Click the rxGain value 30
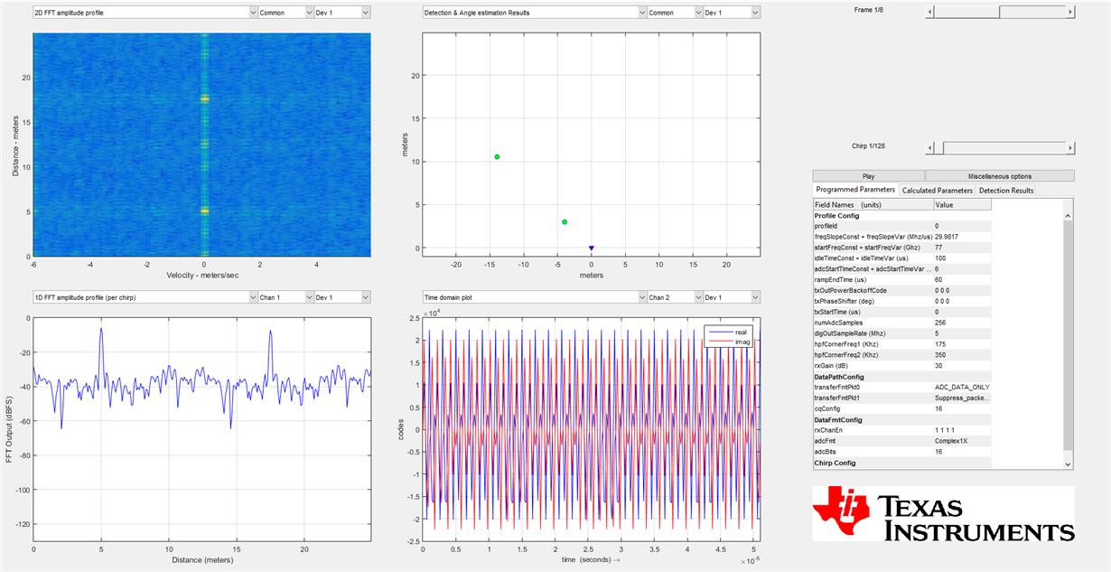Image resolution: width=1111 pixels, height=572 pixels. 962,366
